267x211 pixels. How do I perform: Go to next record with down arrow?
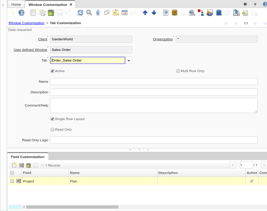click(x=154, y=13)
